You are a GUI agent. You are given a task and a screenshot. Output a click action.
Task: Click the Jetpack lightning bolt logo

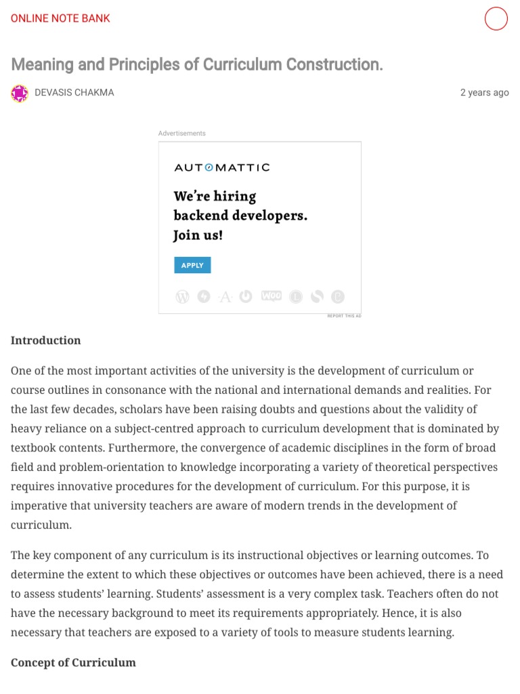(204, 296)
